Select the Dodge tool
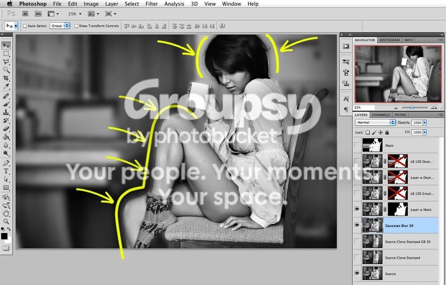This screenshot has height=285, width=446. pos(6,153)
